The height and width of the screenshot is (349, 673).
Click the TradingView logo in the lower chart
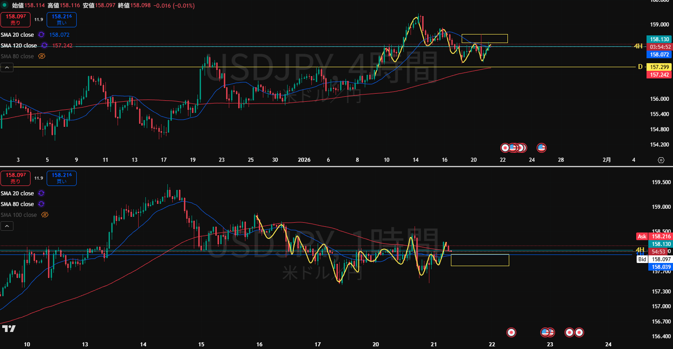click(9, 328)
